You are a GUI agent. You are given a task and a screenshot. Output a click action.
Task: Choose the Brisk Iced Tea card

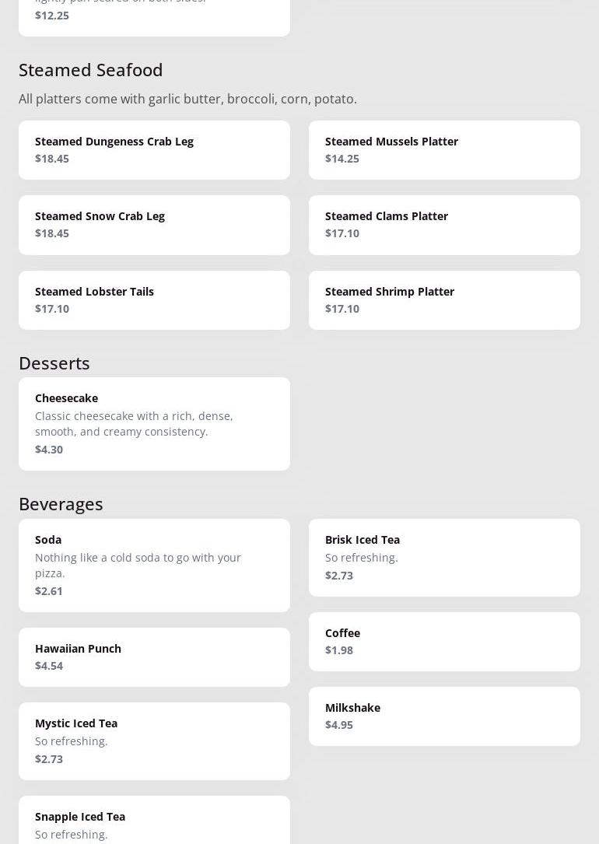(x=444, y=557)
